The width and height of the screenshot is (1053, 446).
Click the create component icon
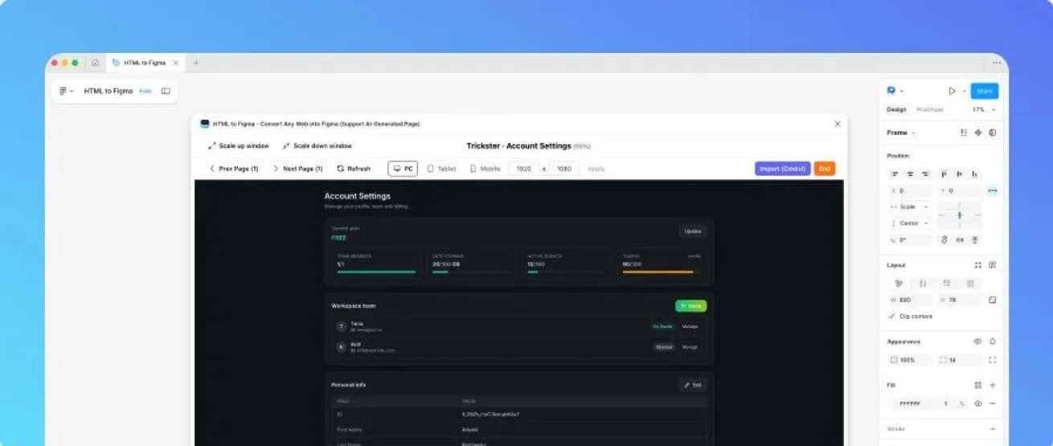[x=978, y=133]
